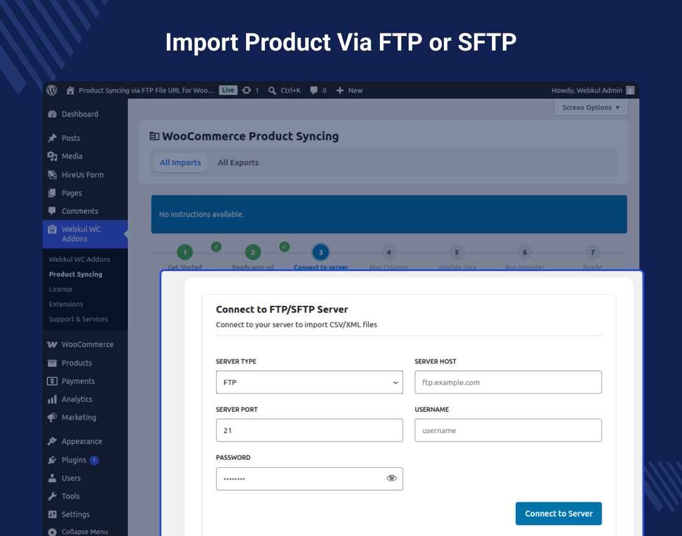
Task: Open Payments in the sidebar
Action: (x=78, y=381)
